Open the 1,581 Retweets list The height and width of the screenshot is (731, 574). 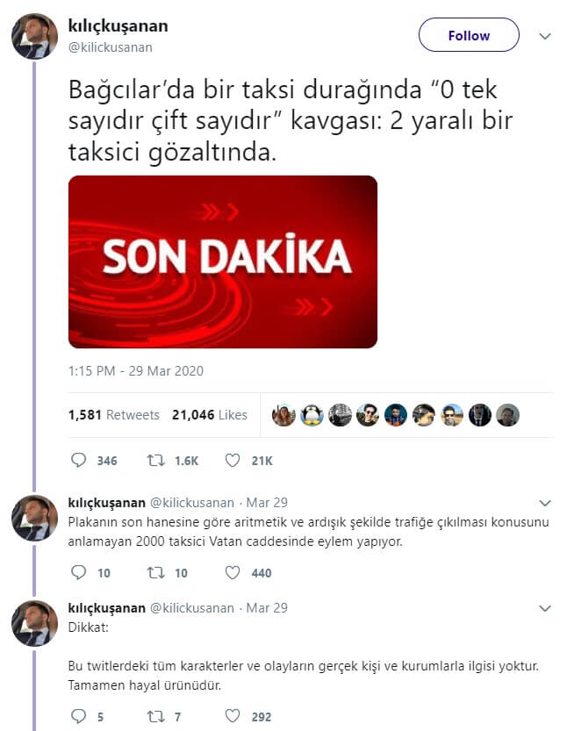(114, 414)
